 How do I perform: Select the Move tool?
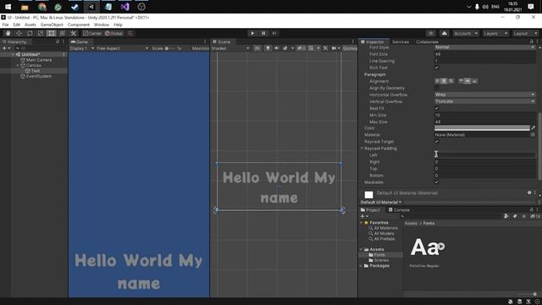click(x=19, y=33)
